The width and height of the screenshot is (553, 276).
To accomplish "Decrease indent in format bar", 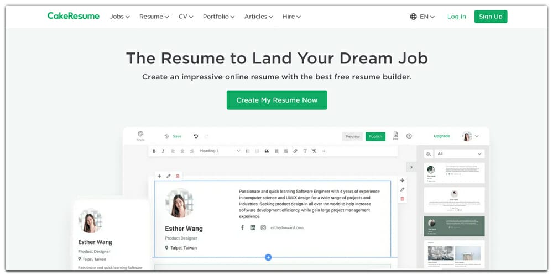I will 276,151.
